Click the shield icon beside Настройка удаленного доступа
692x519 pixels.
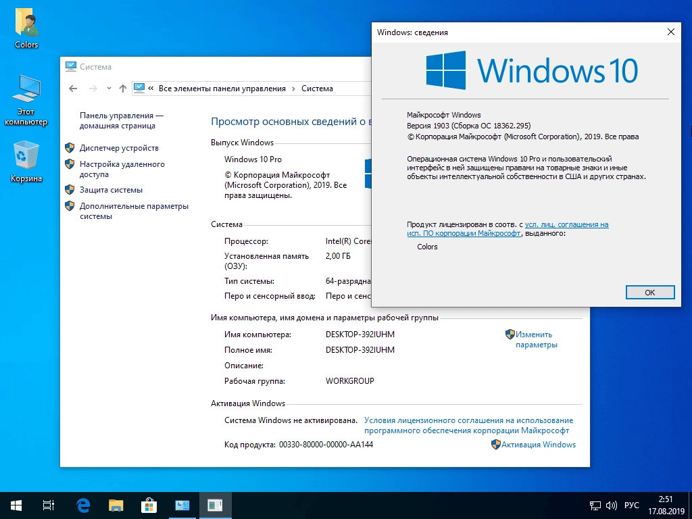coord(70,164)
